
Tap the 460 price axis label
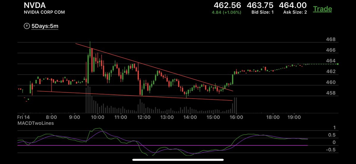coord(331,82)
